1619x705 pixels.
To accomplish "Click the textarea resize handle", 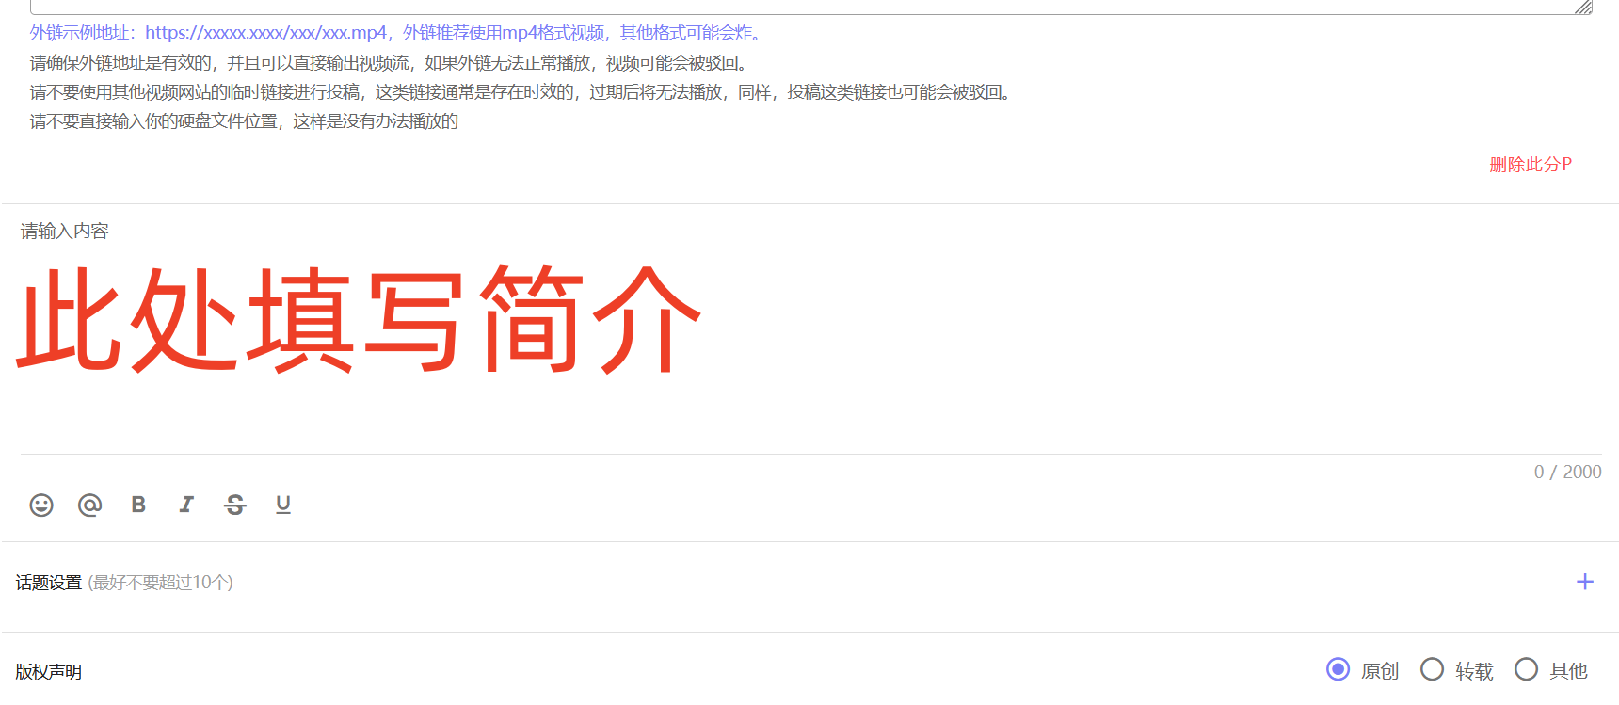I will coord(1583,7).
